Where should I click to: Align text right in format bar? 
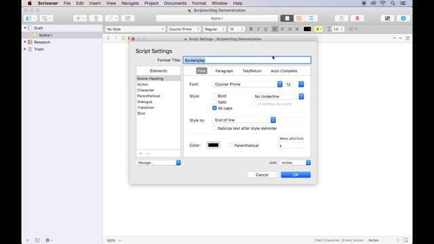290,29
